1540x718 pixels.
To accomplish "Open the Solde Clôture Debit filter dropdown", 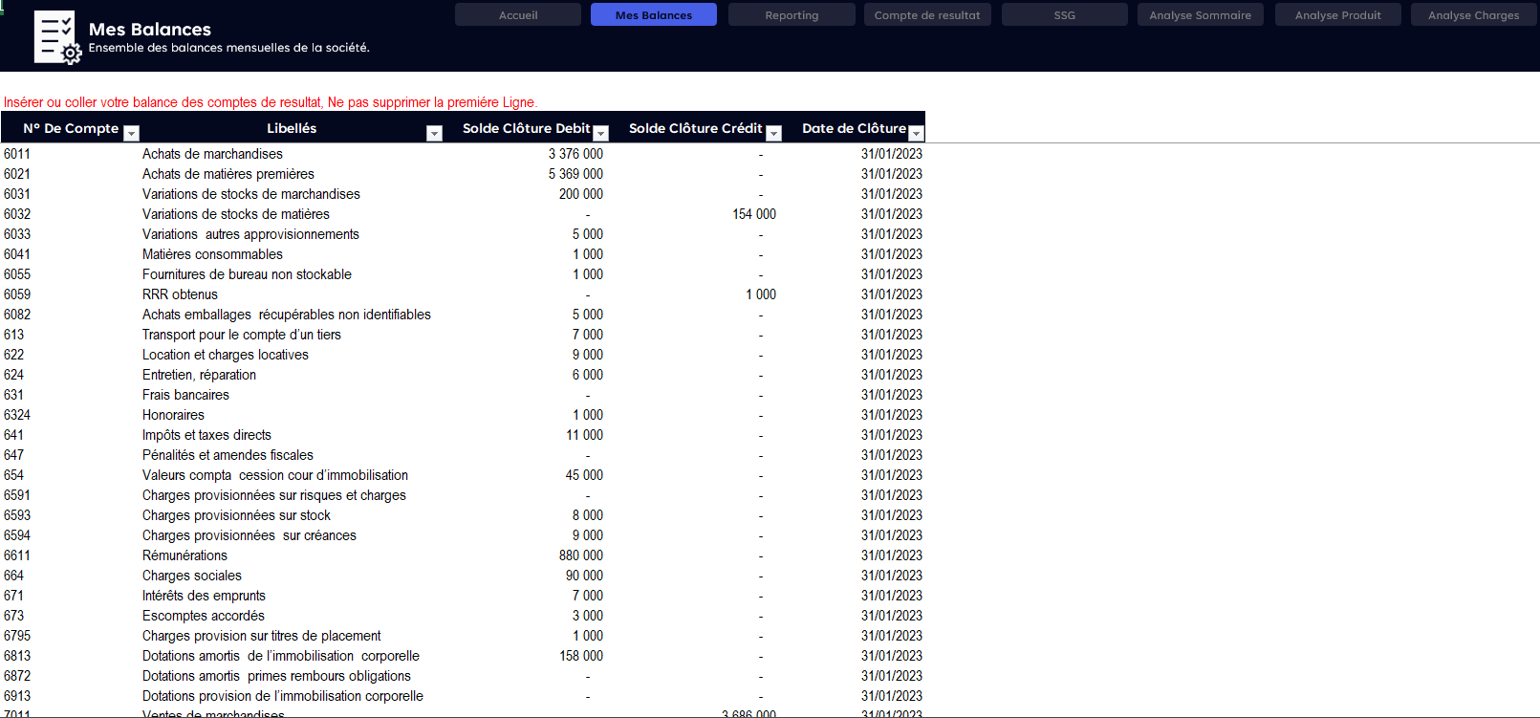I will click(x=601, y=133).
